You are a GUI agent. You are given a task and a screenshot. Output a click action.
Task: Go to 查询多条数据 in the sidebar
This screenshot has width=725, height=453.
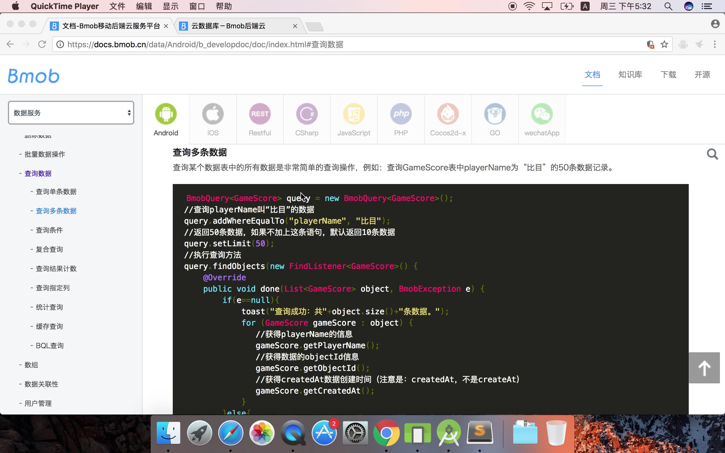pyautogui.click(x=56, y=211)
